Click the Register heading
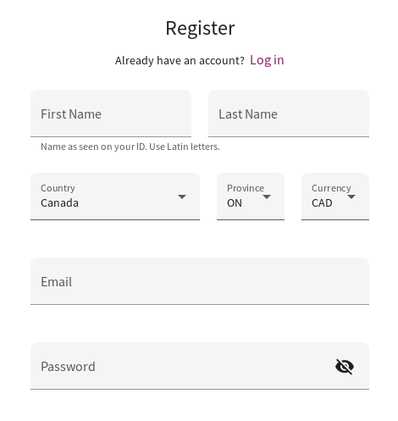This screenshot has width=398, height=421. (x=200, y=28)
